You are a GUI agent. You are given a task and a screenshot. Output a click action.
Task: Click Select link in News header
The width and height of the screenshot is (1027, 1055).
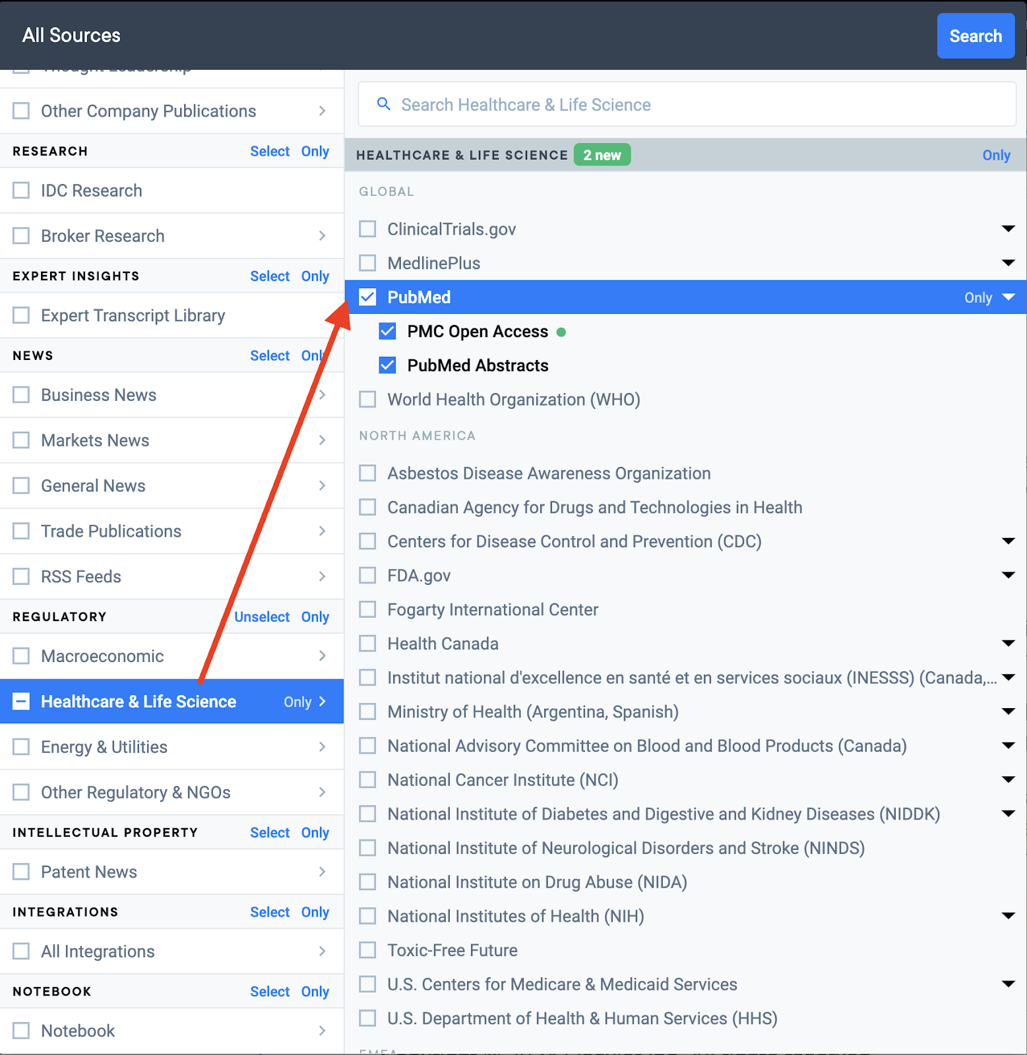[x=270, y=355]
